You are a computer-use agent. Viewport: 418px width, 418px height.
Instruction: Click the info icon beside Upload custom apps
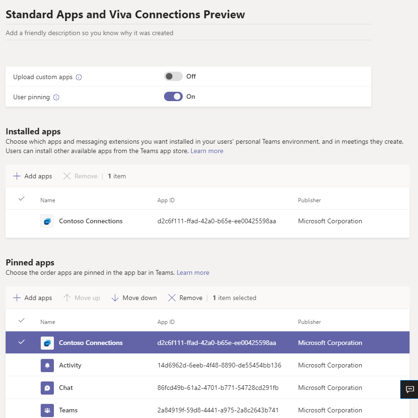[x=79, y=77]
